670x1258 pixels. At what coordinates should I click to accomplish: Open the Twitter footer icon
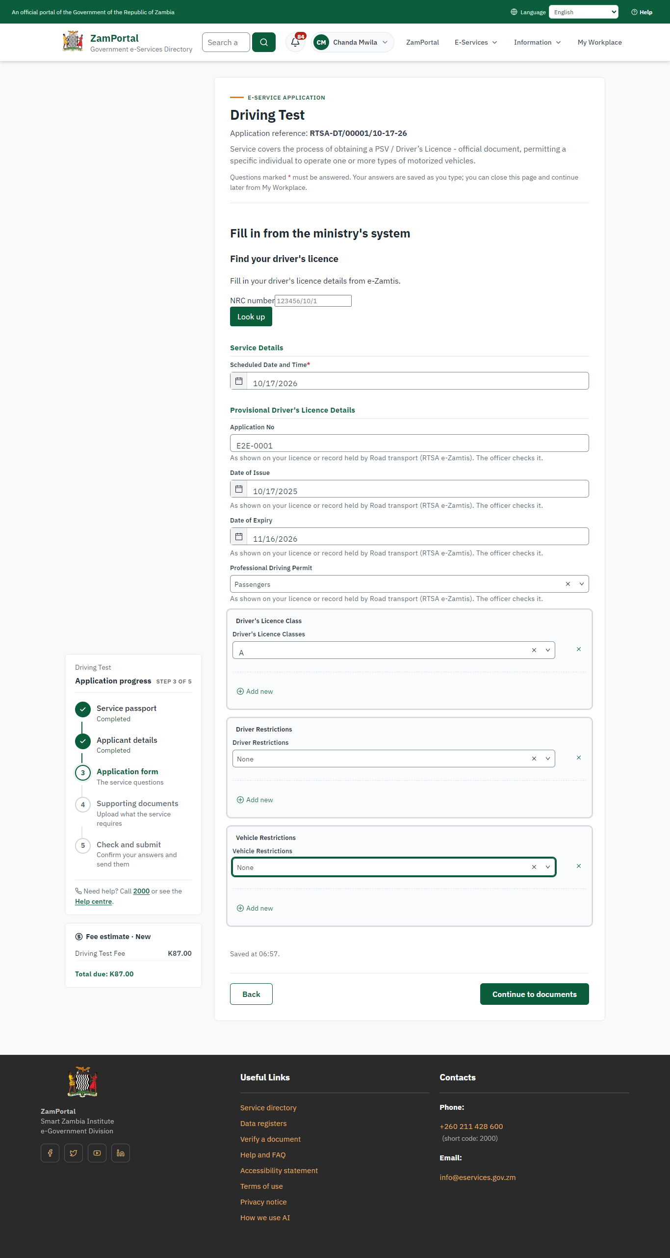pyautogui.click(x=74, y=1153)
